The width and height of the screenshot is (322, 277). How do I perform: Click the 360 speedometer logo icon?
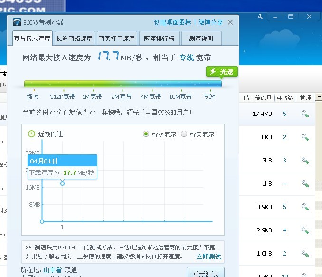17,22
